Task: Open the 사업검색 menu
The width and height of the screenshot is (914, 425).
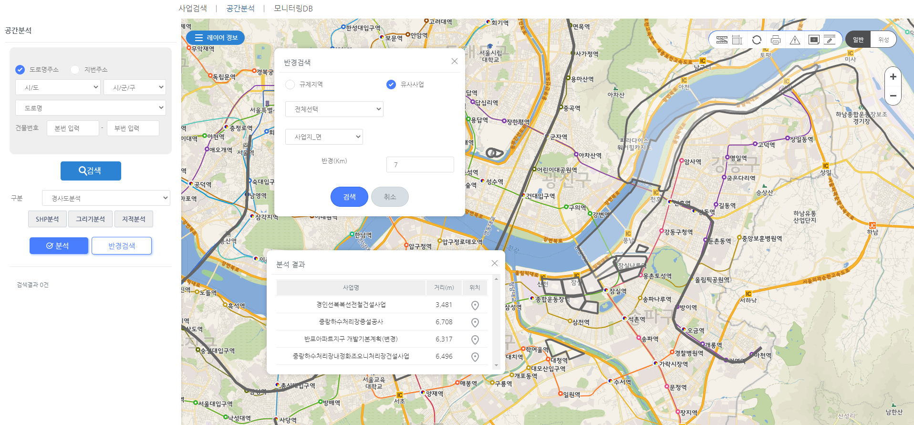Action: (193, 8)
